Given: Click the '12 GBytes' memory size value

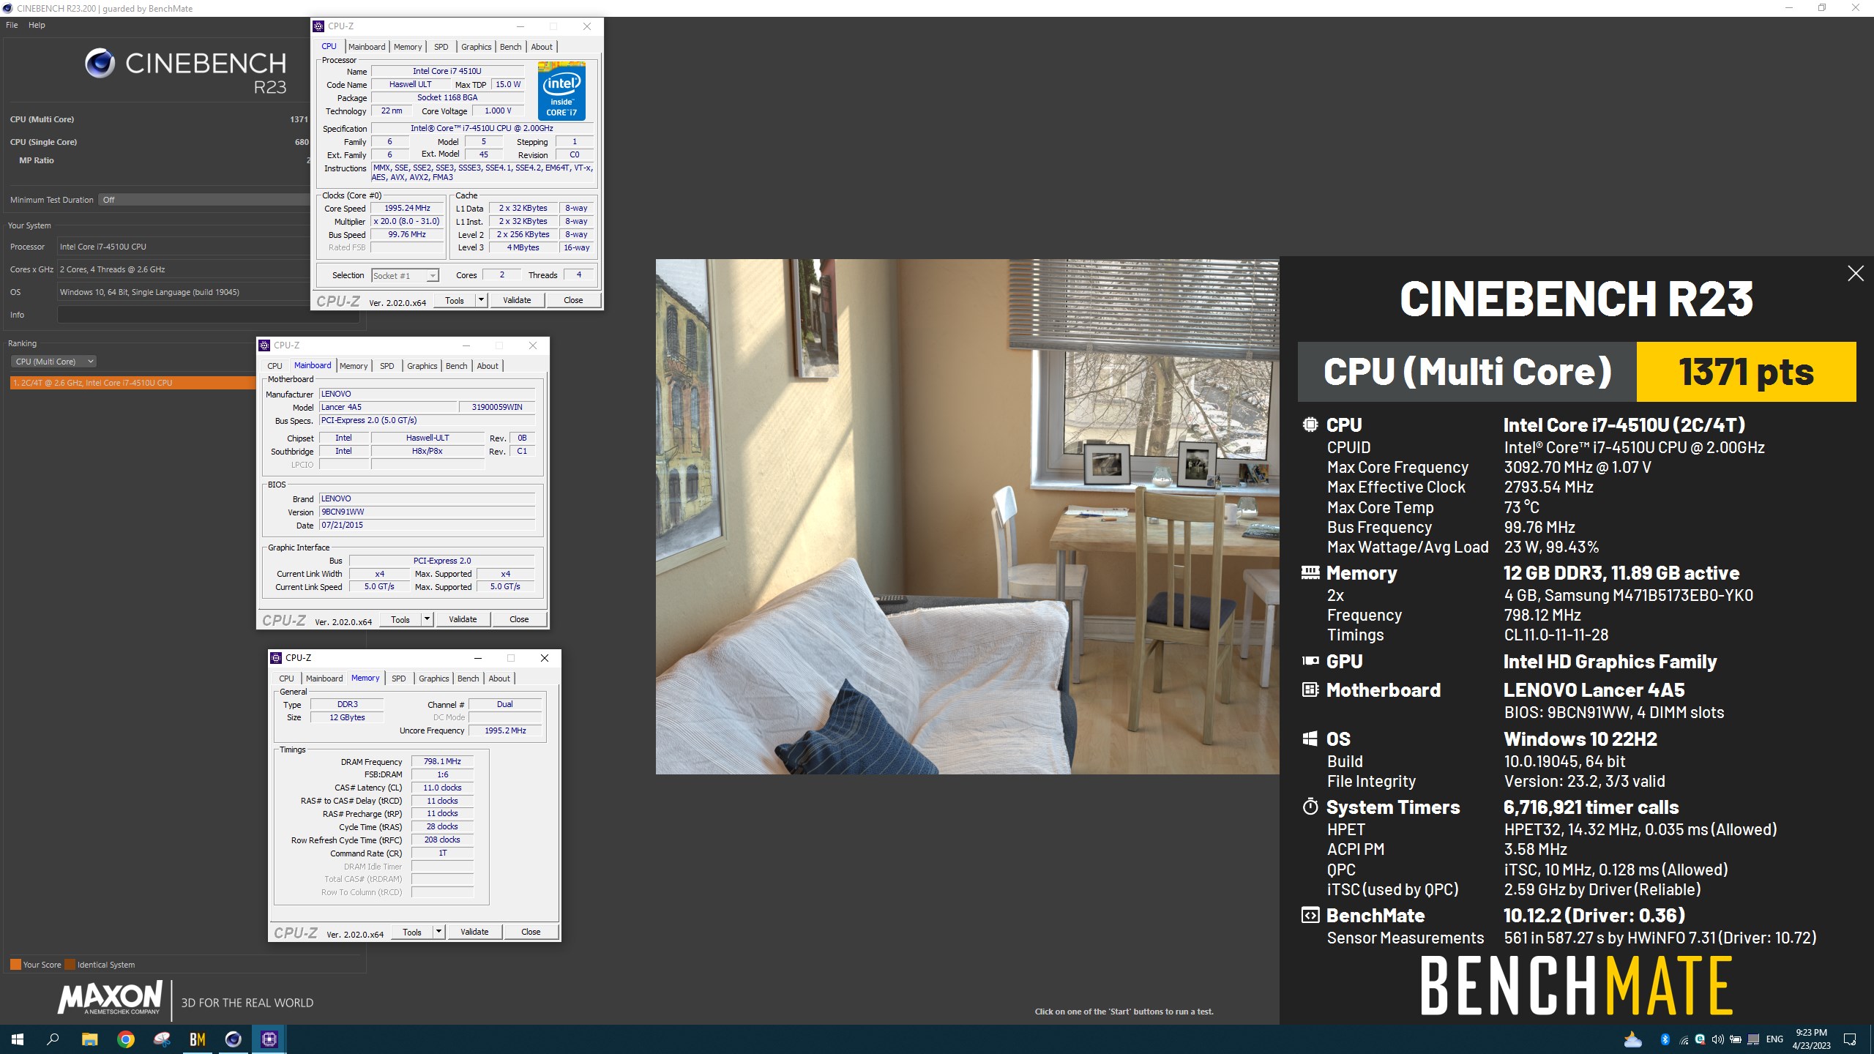Looking at the screenshot, I should pos(347,717).
